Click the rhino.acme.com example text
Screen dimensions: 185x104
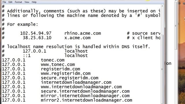[83, 34]
